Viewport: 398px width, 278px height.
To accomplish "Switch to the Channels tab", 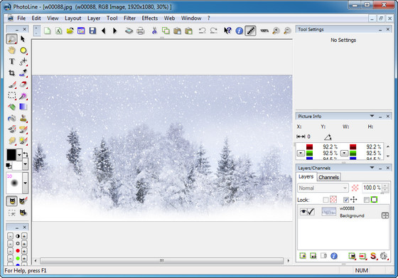I will pos(328,177).
